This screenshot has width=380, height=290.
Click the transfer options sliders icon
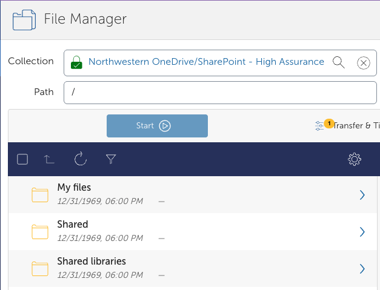(319, 126)
